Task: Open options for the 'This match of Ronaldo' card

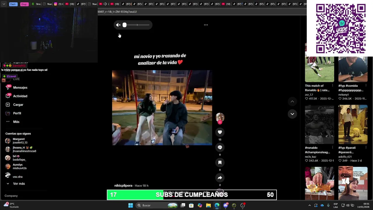Action: pos(332,85)
